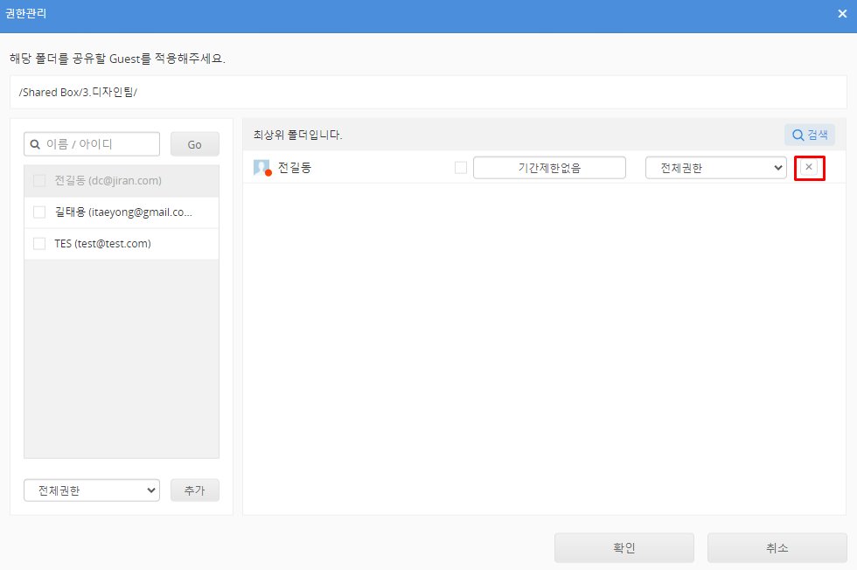Screen dimensions: 857x570
Task: Select 길태용 in the guest list
Action: point(122,212)
